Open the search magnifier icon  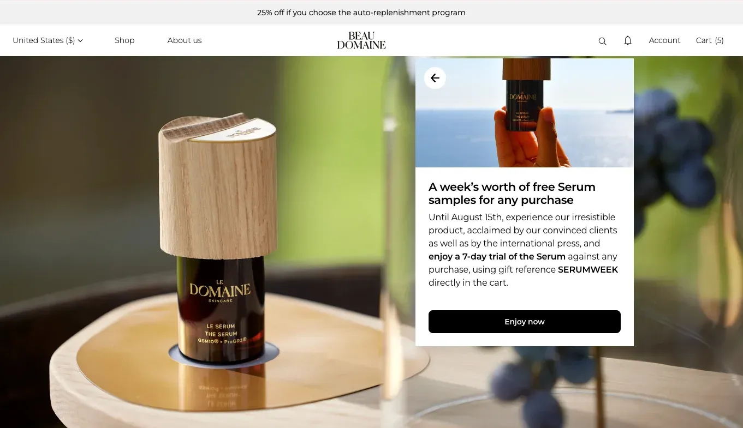coord(602,41)
